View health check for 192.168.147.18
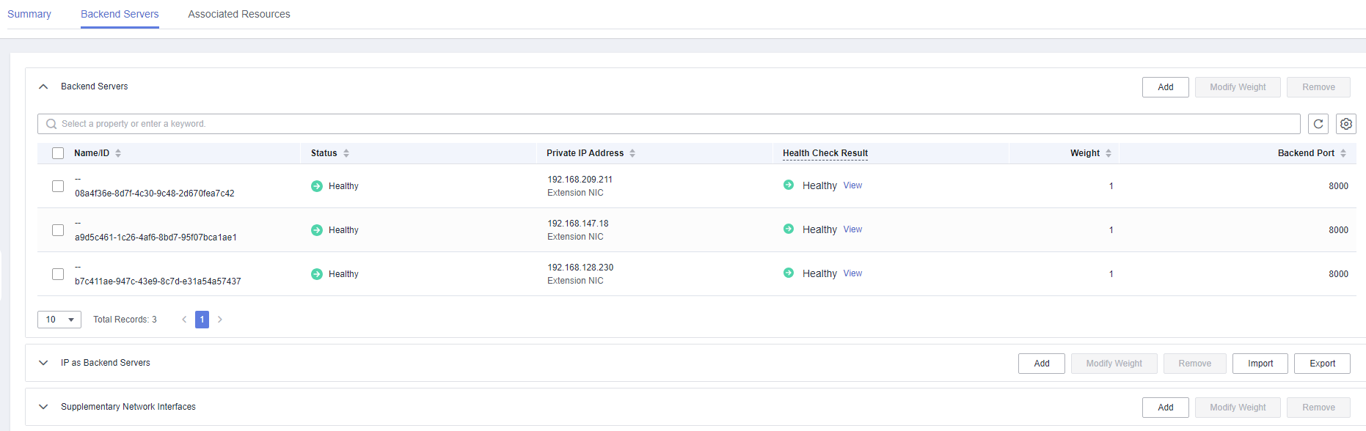Viewport: 1366px width, 431px height. coord(852,229)
